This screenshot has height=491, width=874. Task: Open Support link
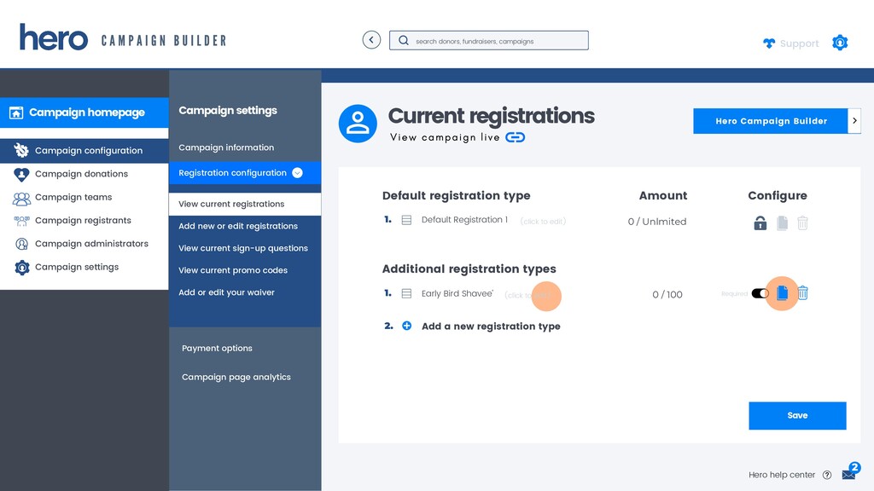tap(799, 43)
